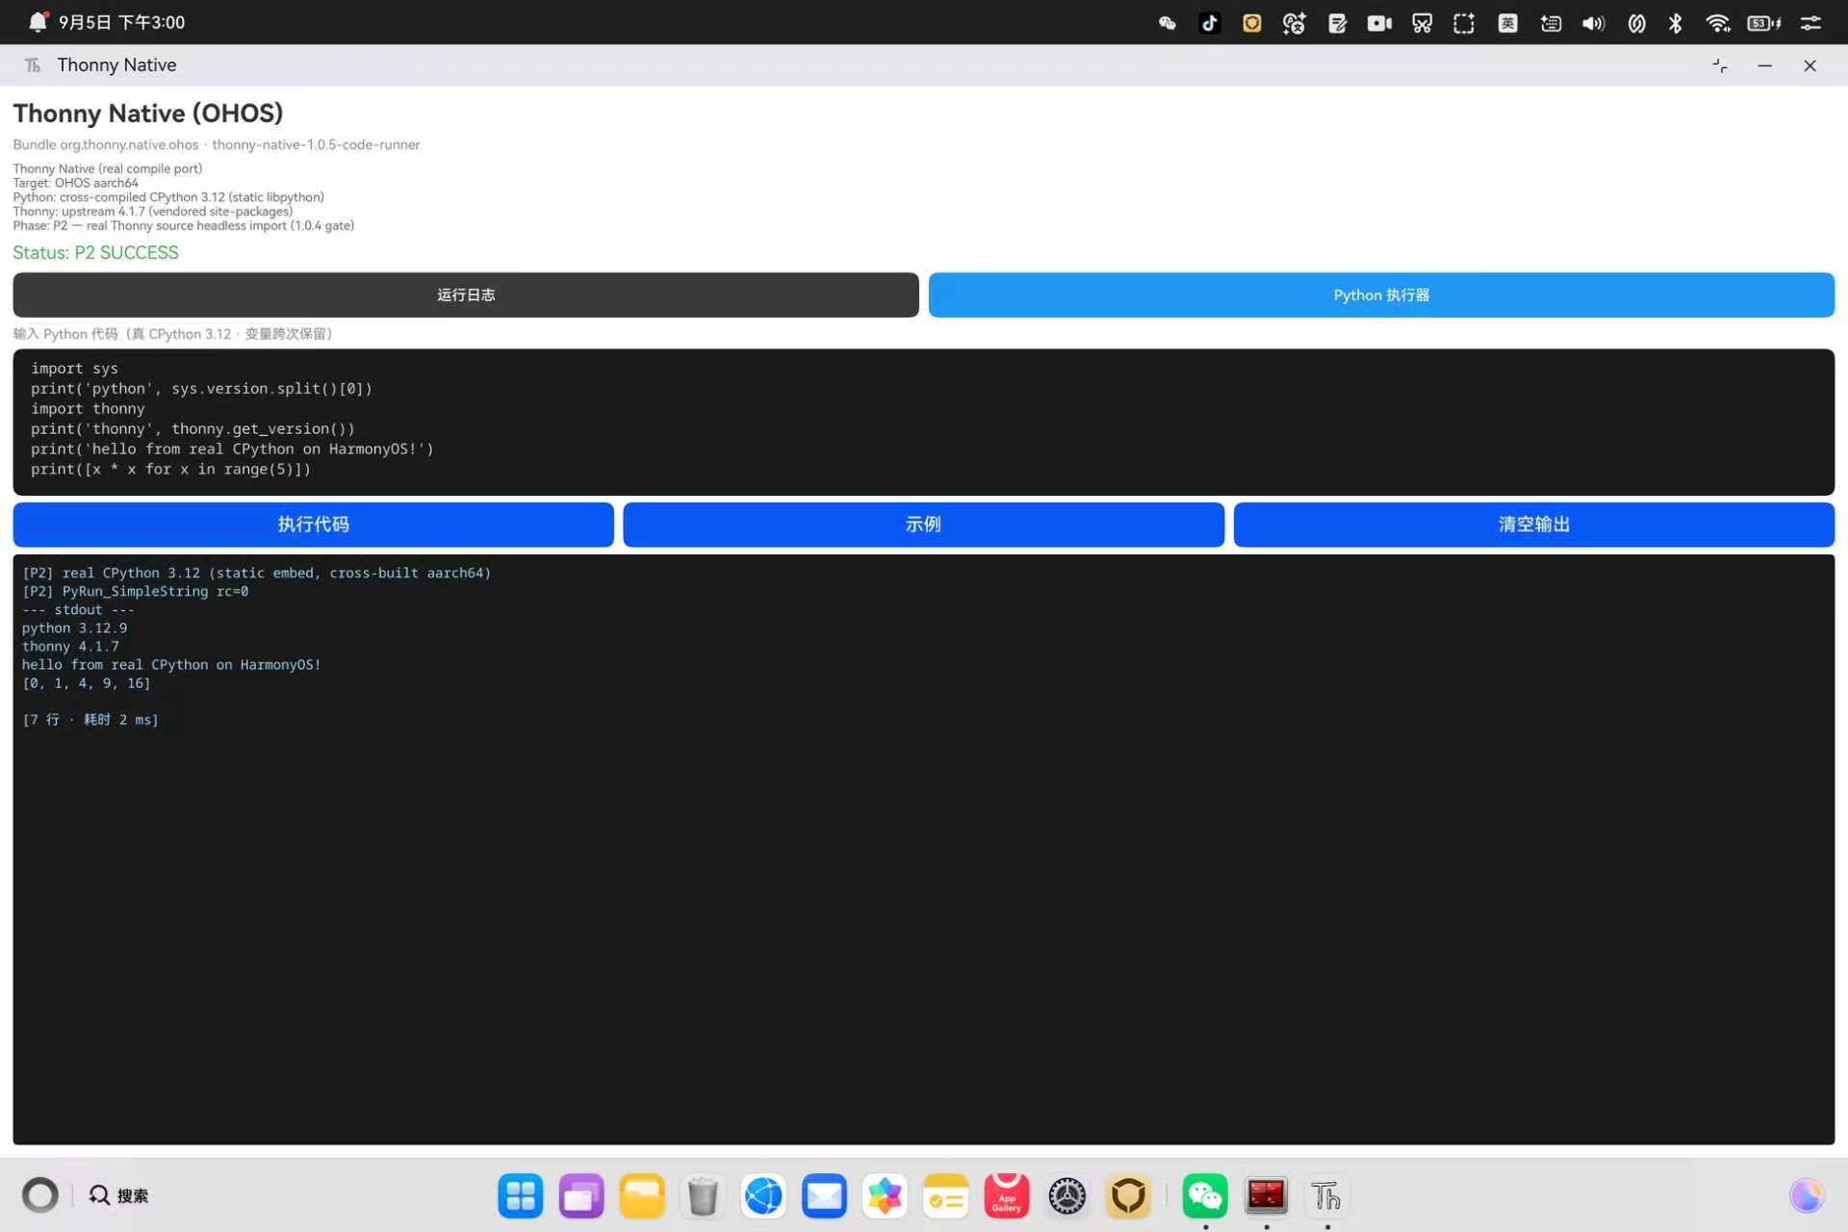Click the output line 'python 3.12.9'

click(74, 628)
